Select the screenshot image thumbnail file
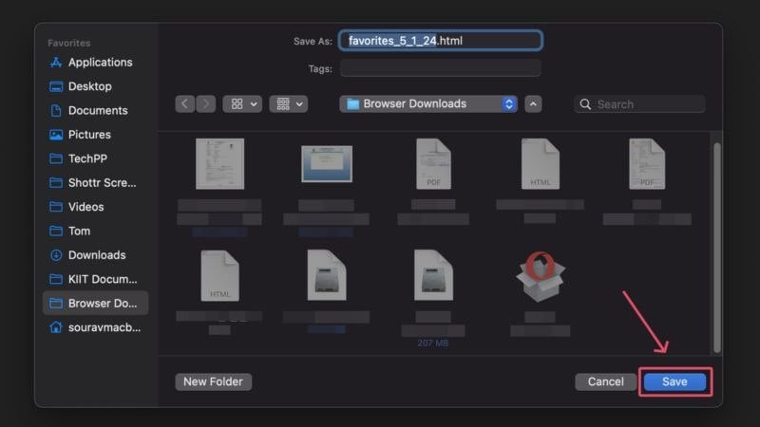 click(x=327, y=163)
